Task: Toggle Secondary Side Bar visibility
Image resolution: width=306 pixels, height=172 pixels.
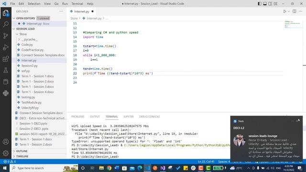Action: pyautogui.click(x=270, y=3)
